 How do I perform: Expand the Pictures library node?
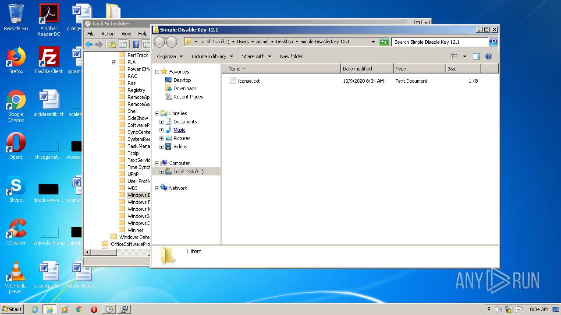[161, 138]
